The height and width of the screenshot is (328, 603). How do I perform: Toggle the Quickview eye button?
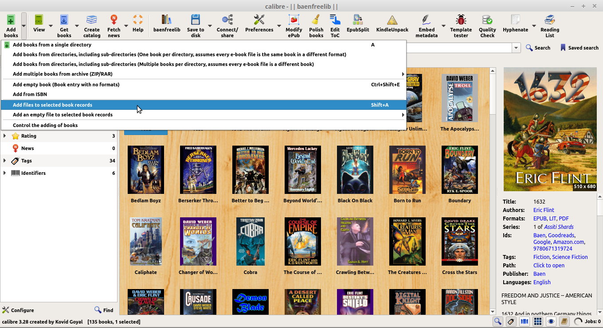tap(551, 322)
